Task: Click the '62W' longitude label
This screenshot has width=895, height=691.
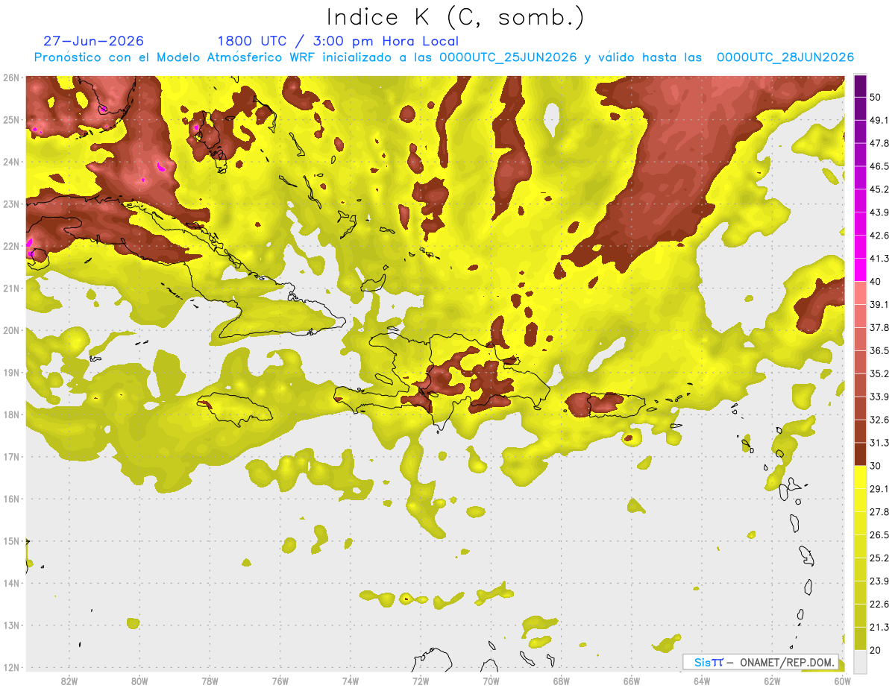Action: coord(772,681)
